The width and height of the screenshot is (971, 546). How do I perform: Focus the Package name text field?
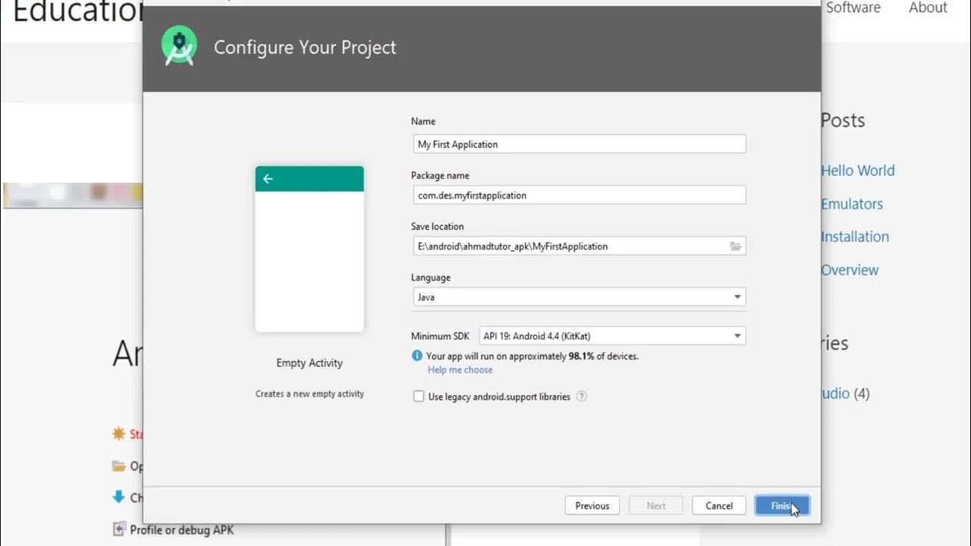pos(578,195)
